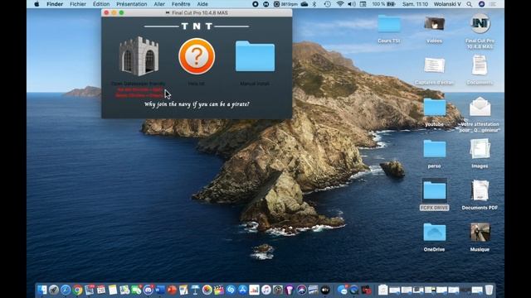The height and width of the screenshot is (298, 531).
Task: Open the Calendar app in the Dock
Action: [x=101, y=290]
